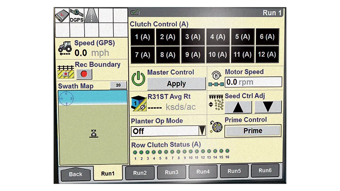Screen dimensions: 340x191
Task: Click the Seed Ctrl Adj seed rows icon
Action: point(216,102)
